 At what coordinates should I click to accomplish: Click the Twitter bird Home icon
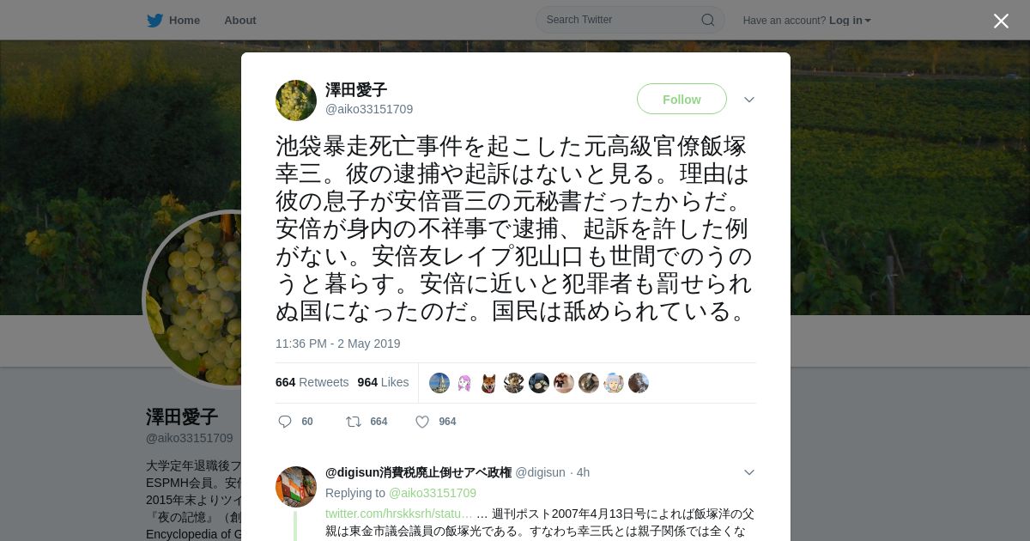click(154, 21)
